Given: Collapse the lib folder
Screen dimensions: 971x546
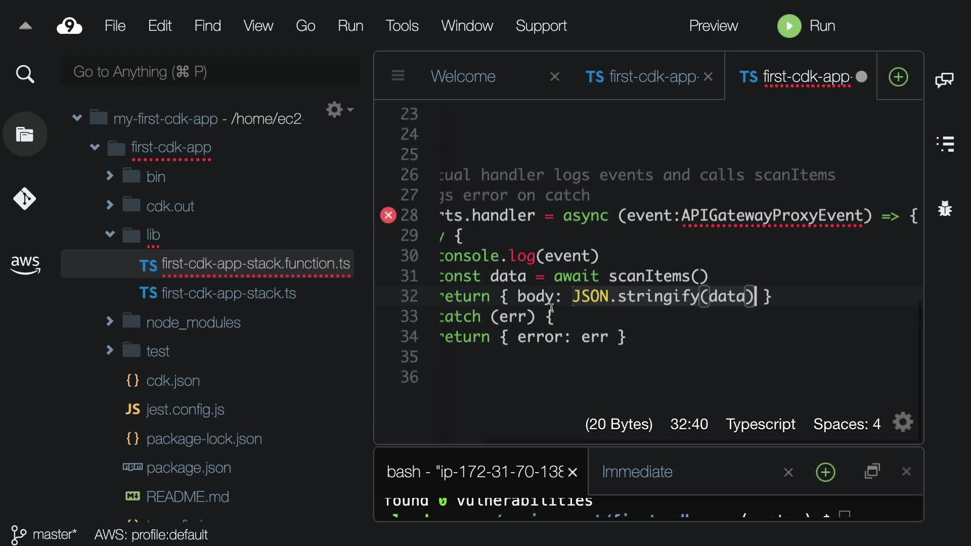Looking at the screenshot, I should (110, 234).
